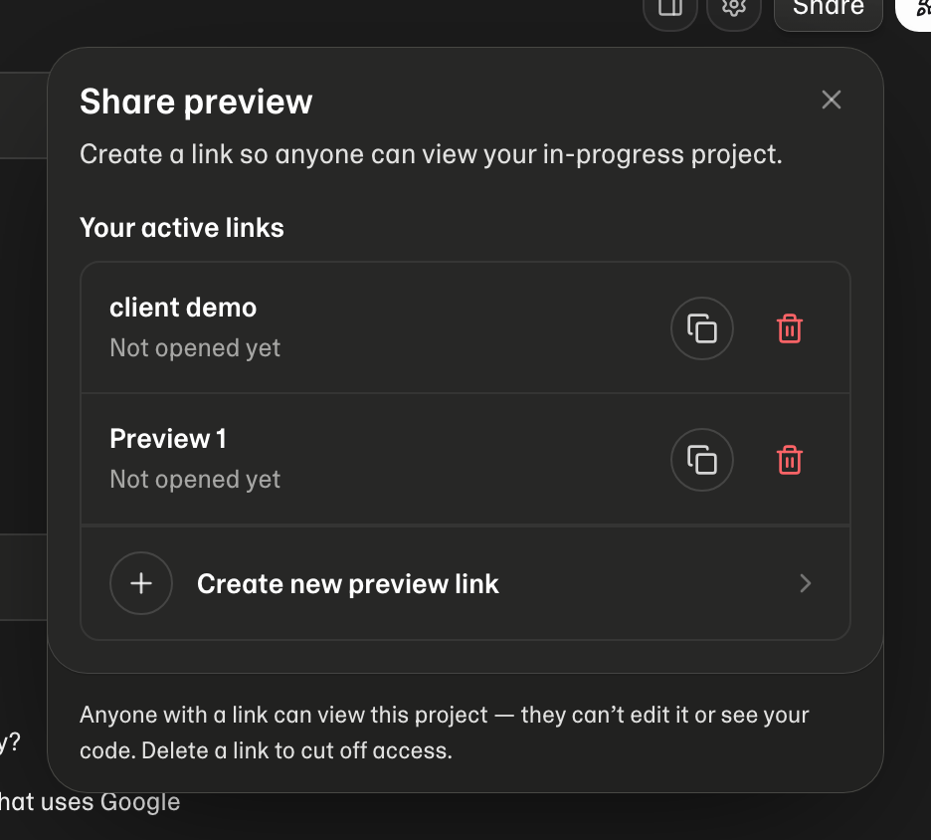Select the Preview 1 link name
This screenshot has height=840, width=931.
click(x=168, y=439)
